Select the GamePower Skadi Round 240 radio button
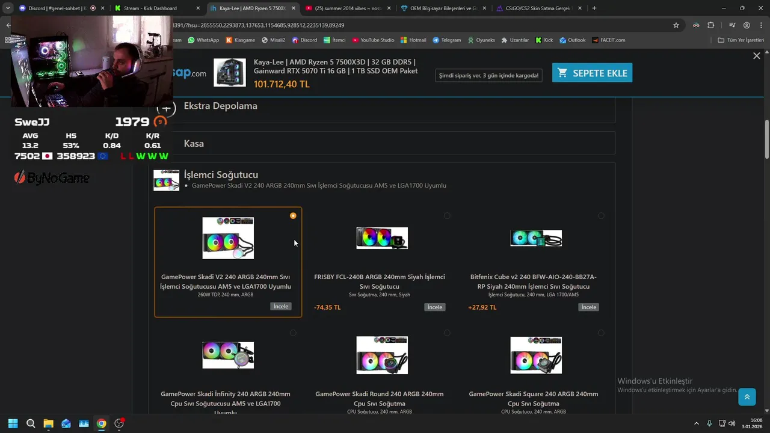This screenshot has height=433, width=770. (x=447, y=333)
